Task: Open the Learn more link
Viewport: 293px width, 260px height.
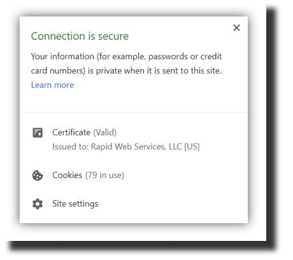Action: click(52, 85)
